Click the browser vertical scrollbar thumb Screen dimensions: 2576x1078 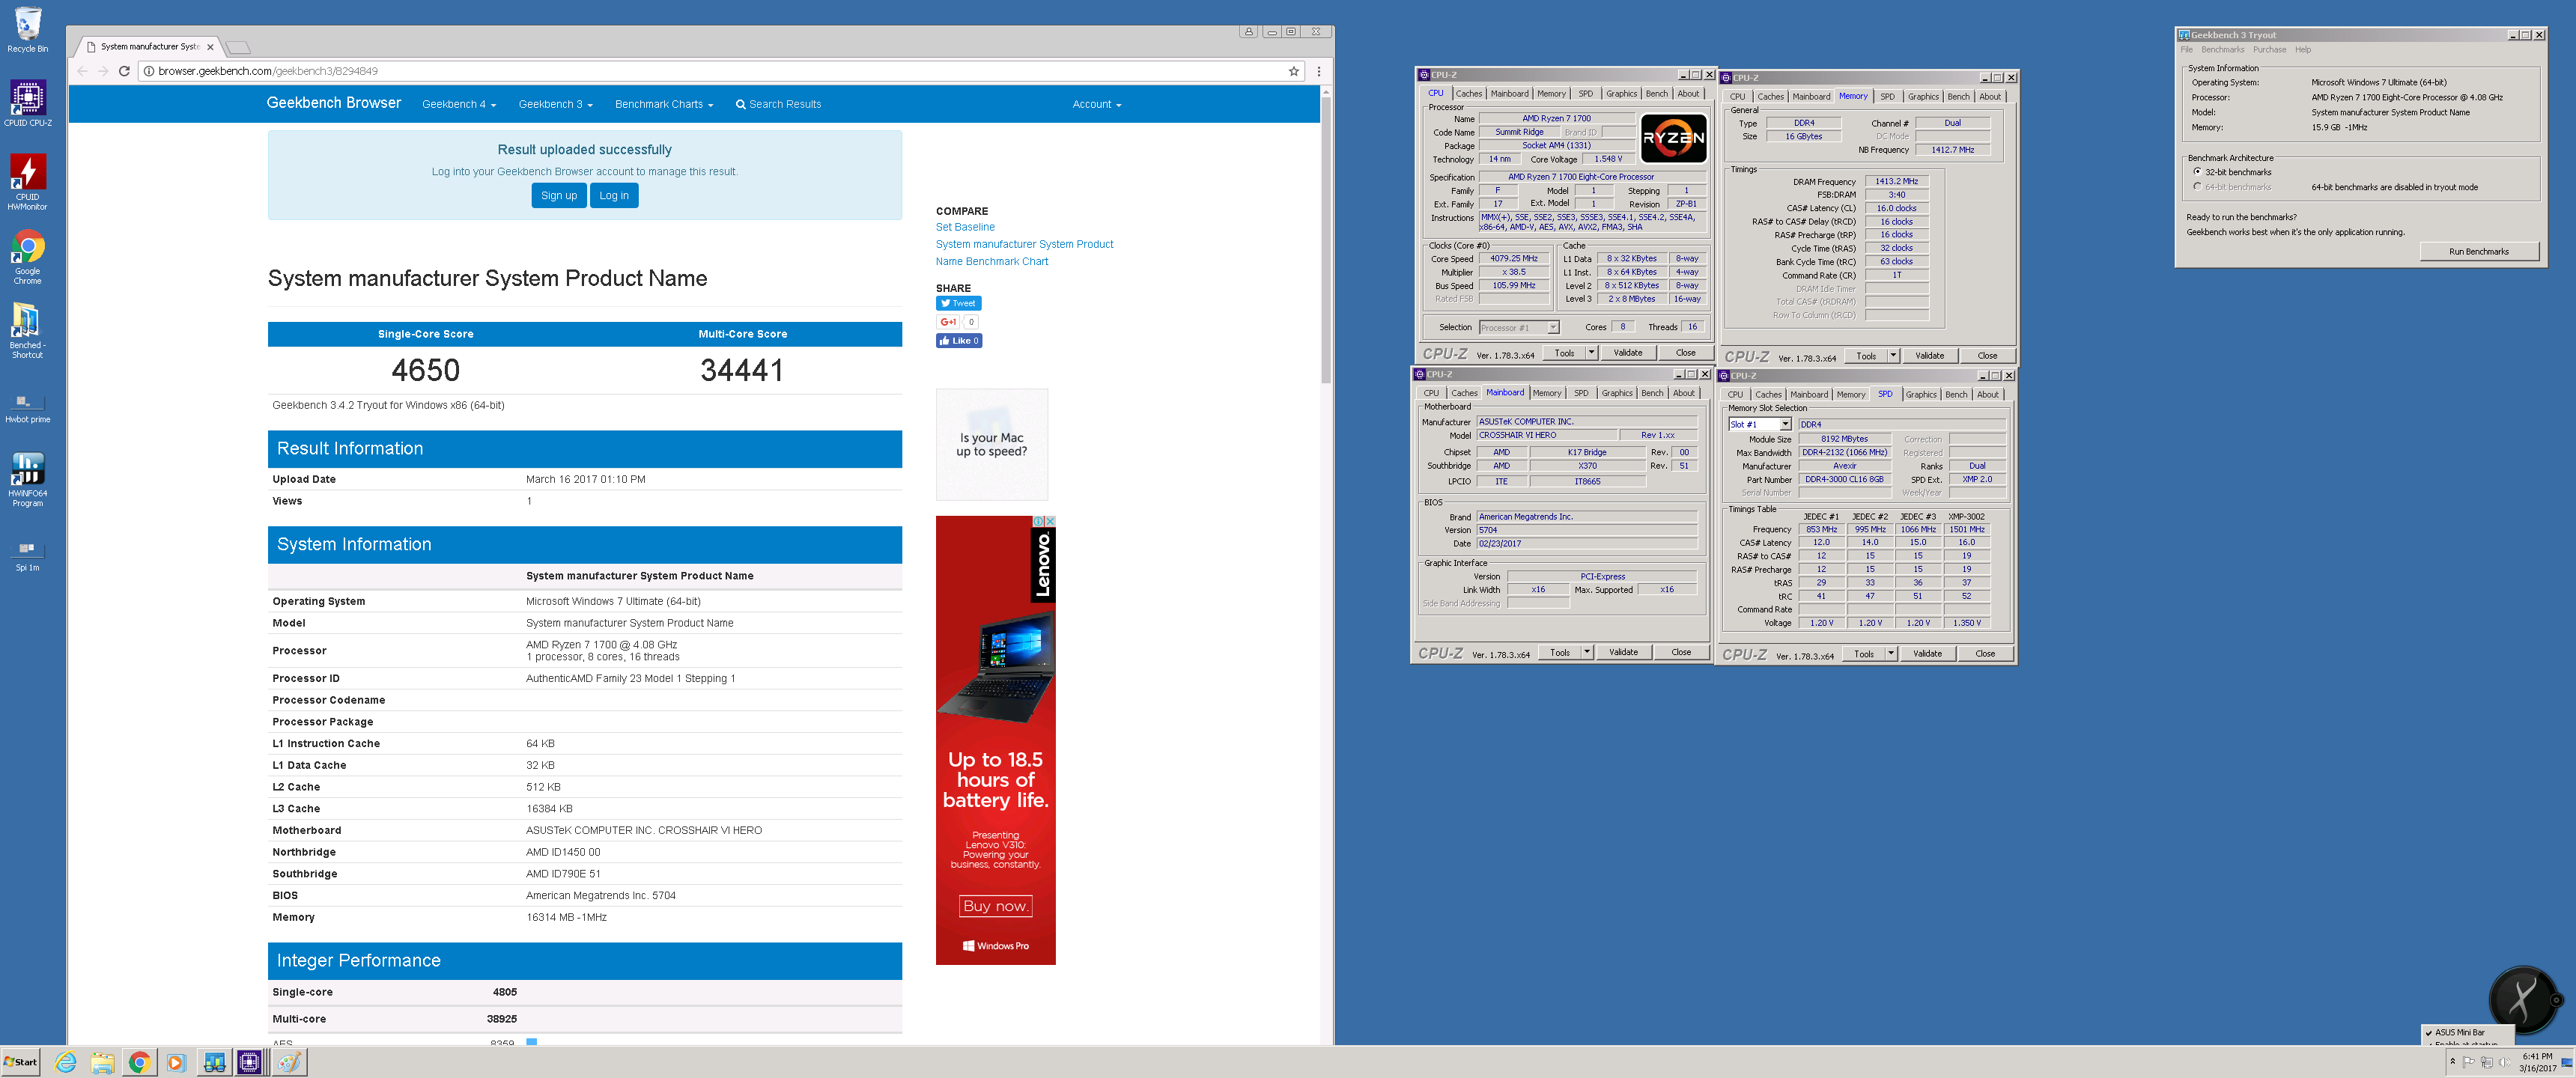tap(1326, 240)
